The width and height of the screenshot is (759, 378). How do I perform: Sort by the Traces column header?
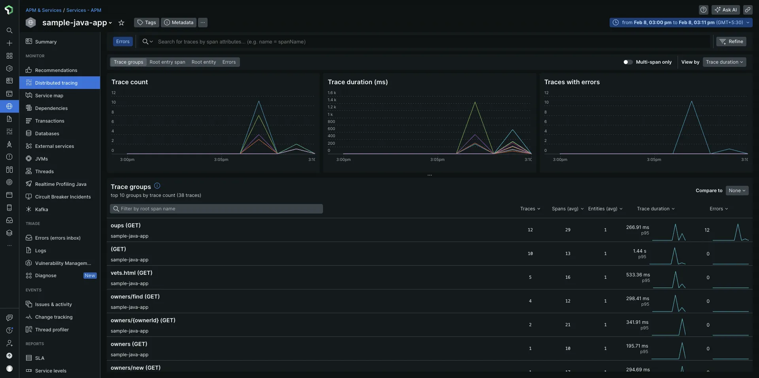pyautogui.click(x=530, y=209)
